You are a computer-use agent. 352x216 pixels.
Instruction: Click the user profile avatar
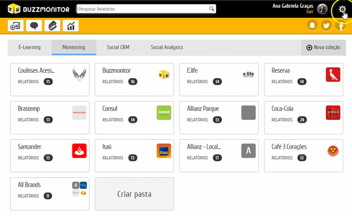click(x=322, y=9)
